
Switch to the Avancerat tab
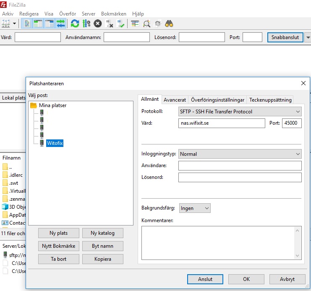point(175,100)
